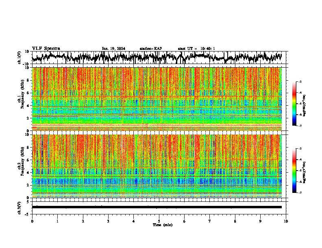Click the "station=KAP" header label
322x248 pixels.
[151, 49]
